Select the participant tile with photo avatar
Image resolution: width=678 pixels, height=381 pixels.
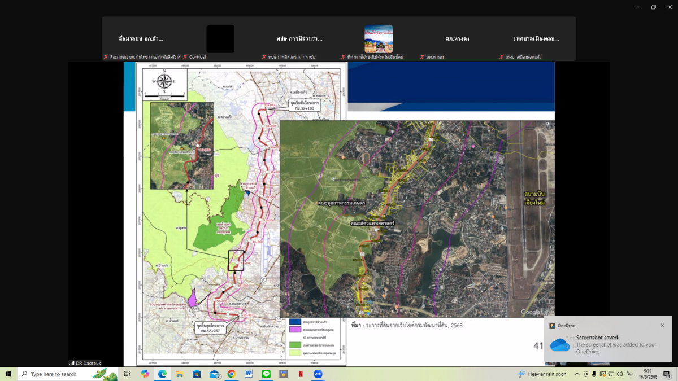(x=379, y=39)
